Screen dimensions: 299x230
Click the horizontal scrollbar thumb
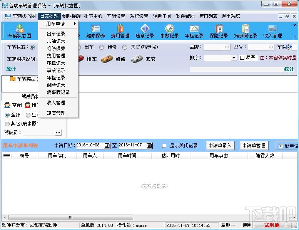pyautogui.click(x=71, y=217)
